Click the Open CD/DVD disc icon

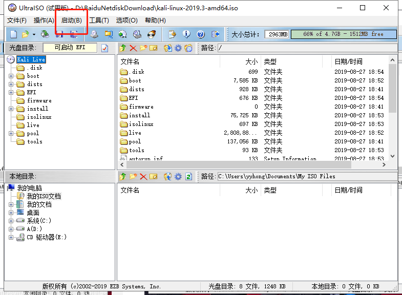click(45, 34)
